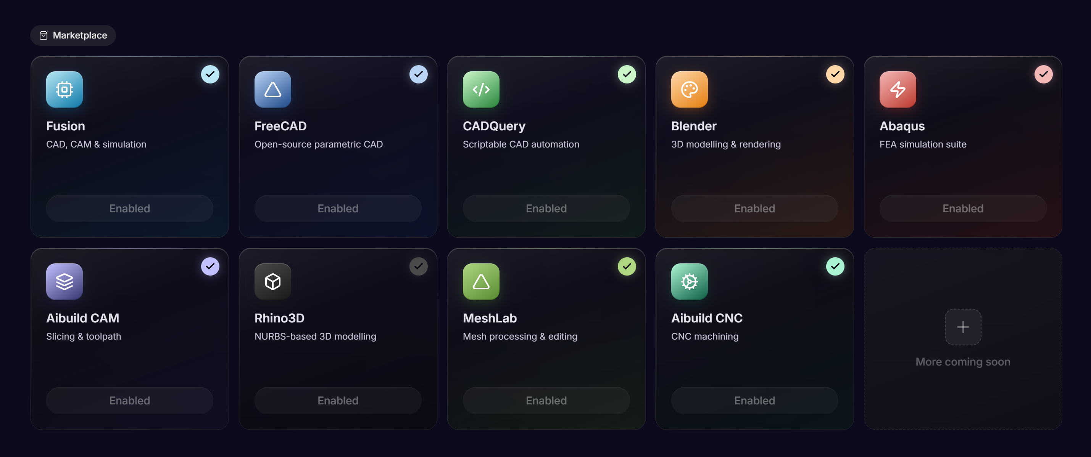1091x457 pixels.
Task: Toggle the Aibuild CAM card checkmark
Action: (x=210, y=266)
